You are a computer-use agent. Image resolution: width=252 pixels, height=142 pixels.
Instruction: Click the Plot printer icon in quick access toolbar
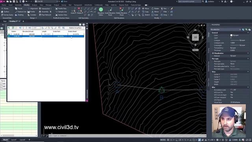point(23,2)
